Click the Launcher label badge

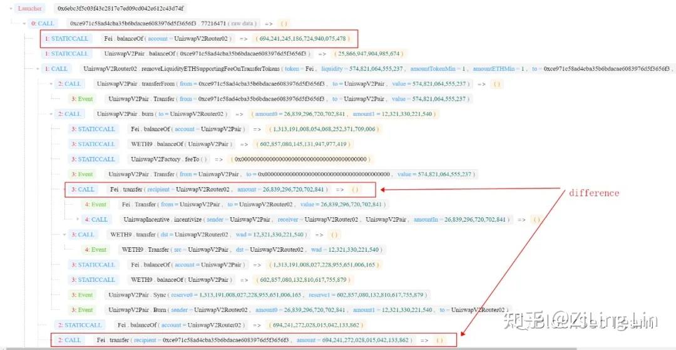tap(30, 8)
